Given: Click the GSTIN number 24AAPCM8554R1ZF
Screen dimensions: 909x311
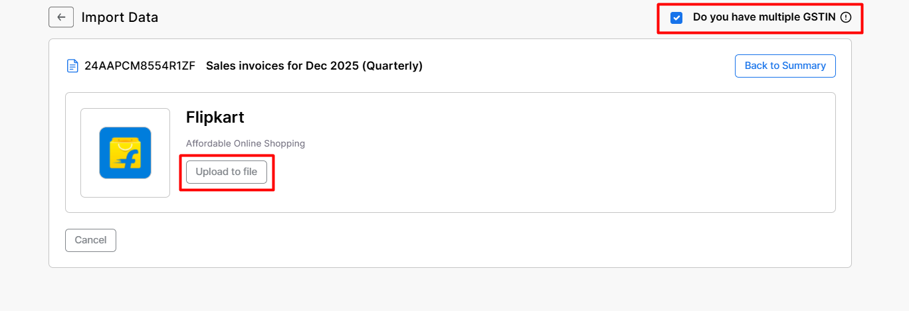Looking at the screenshot, I should [140, 66].
